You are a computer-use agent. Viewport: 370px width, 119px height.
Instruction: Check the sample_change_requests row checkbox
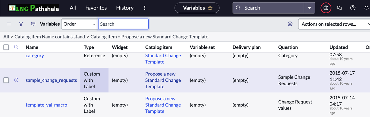[x=6, y=80]
